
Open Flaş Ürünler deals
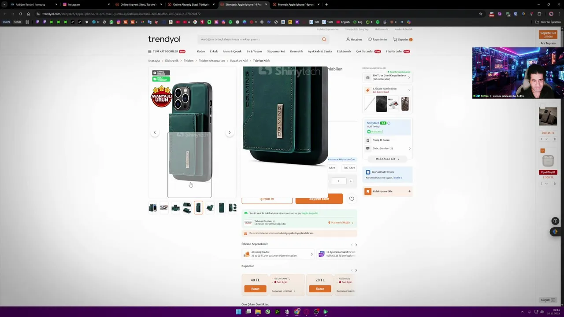point(398,52)
